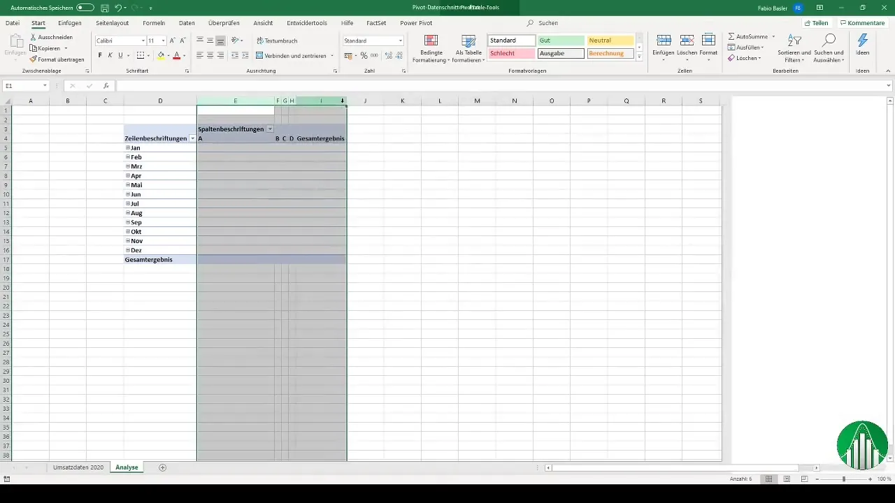Screen dimensions: 895x503
Task: Select the Neutral cell style
Action: (x=610, y=41)
